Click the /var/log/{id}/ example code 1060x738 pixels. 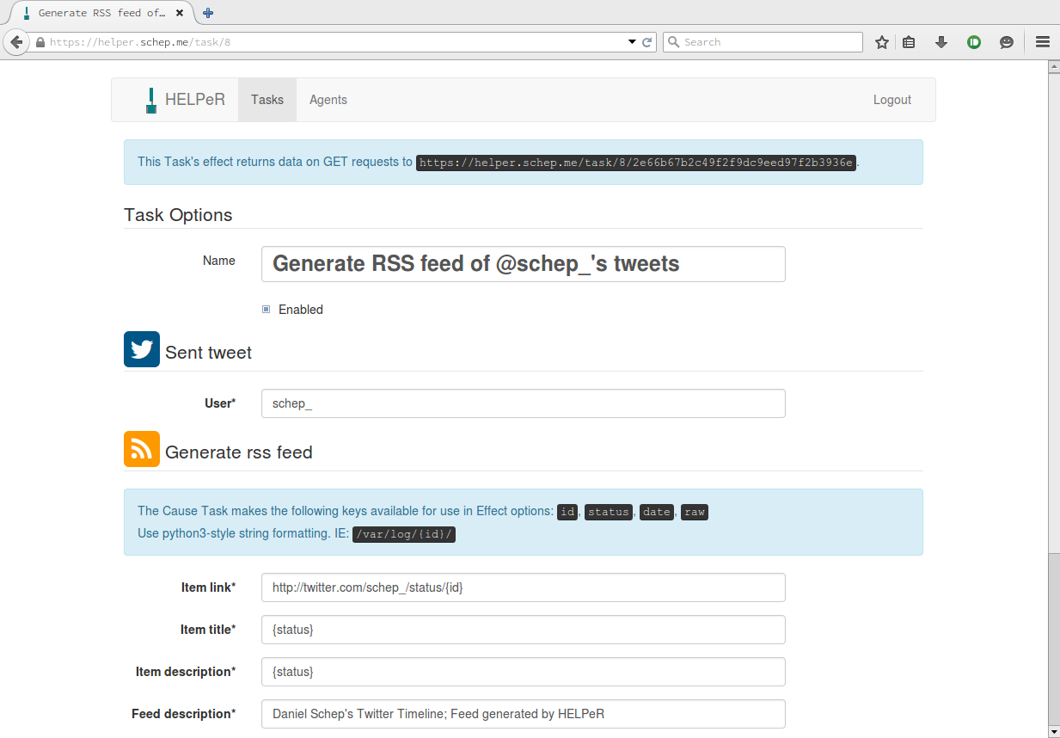click(x=404, y=533)
